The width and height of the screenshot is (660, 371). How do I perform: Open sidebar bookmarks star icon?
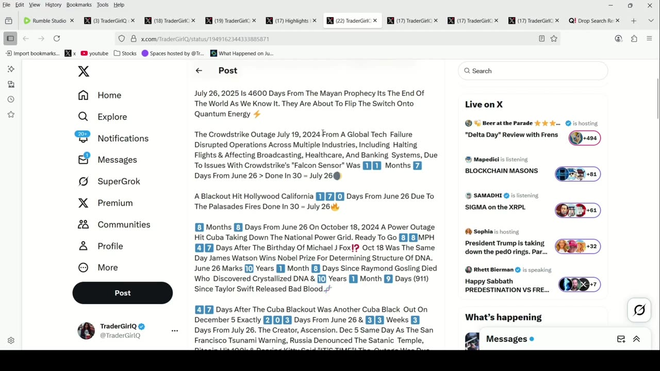pyautogui.click(x=11, y=114)
